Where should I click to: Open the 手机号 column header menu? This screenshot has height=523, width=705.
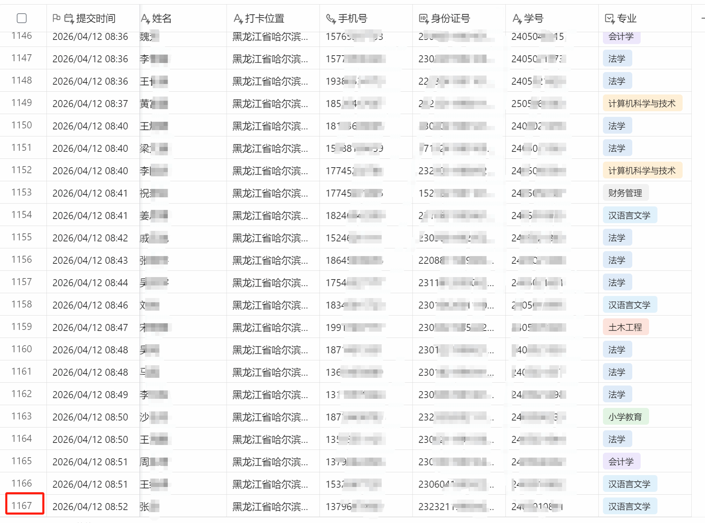click(x=352, y=19)
